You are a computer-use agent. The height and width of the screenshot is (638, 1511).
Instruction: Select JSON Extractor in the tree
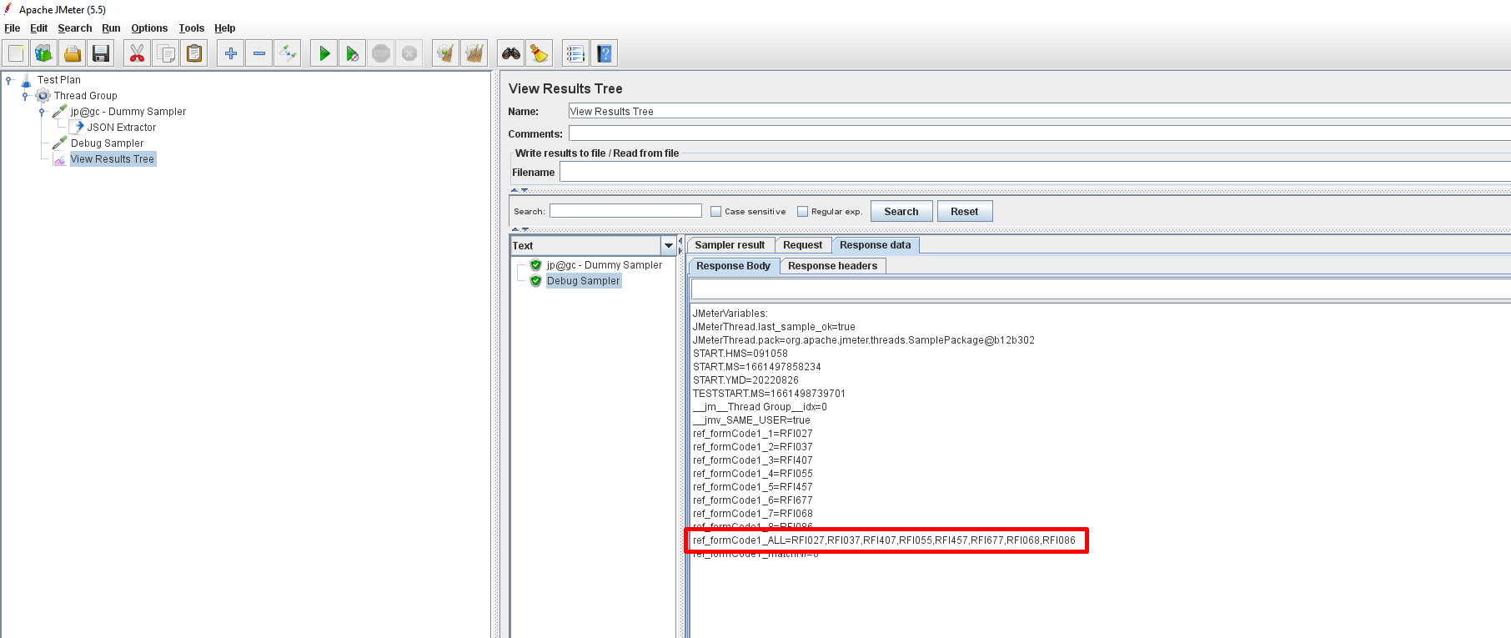pos(122,128)
